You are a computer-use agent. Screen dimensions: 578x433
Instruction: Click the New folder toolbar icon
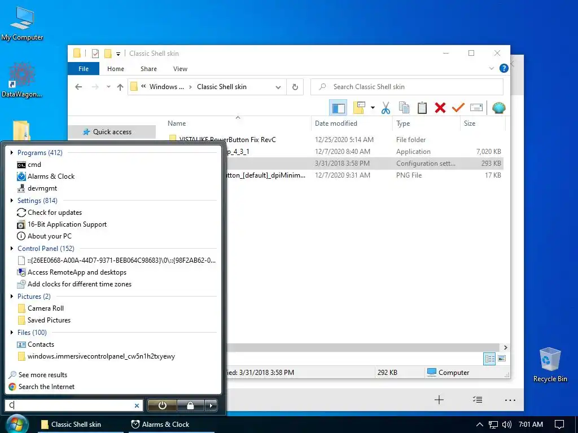pos(359,108)
